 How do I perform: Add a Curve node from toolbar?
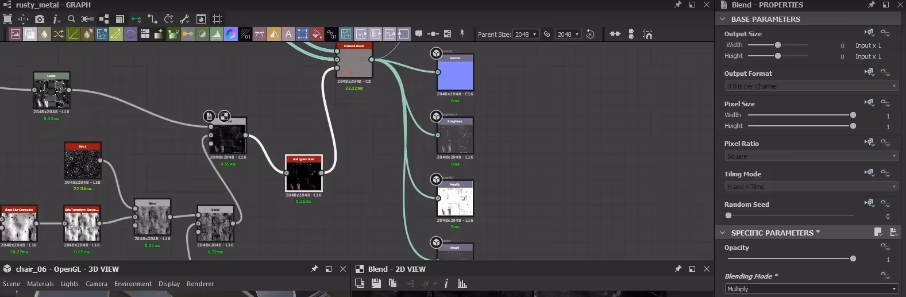(73, 34)
